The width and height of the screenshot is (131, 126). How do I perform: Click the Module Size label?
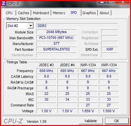pyautogui.click(x=24, y=32)
